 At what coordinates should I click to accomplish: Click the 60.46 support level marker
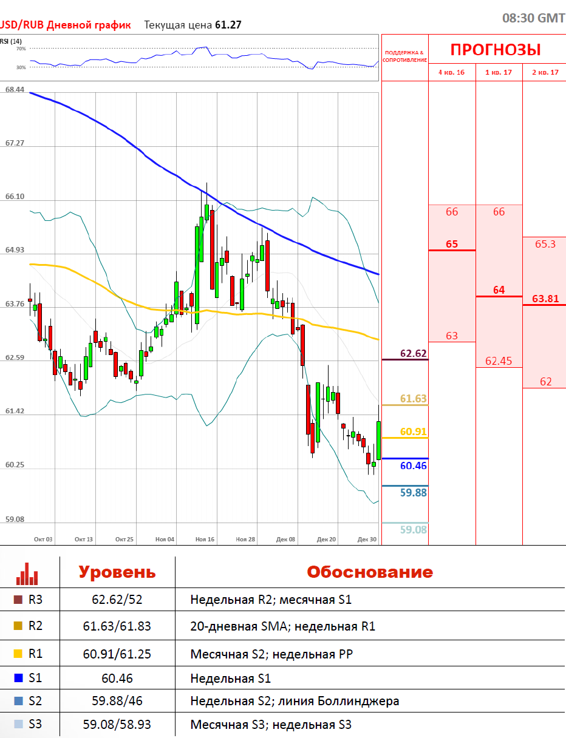pos(413,466)
